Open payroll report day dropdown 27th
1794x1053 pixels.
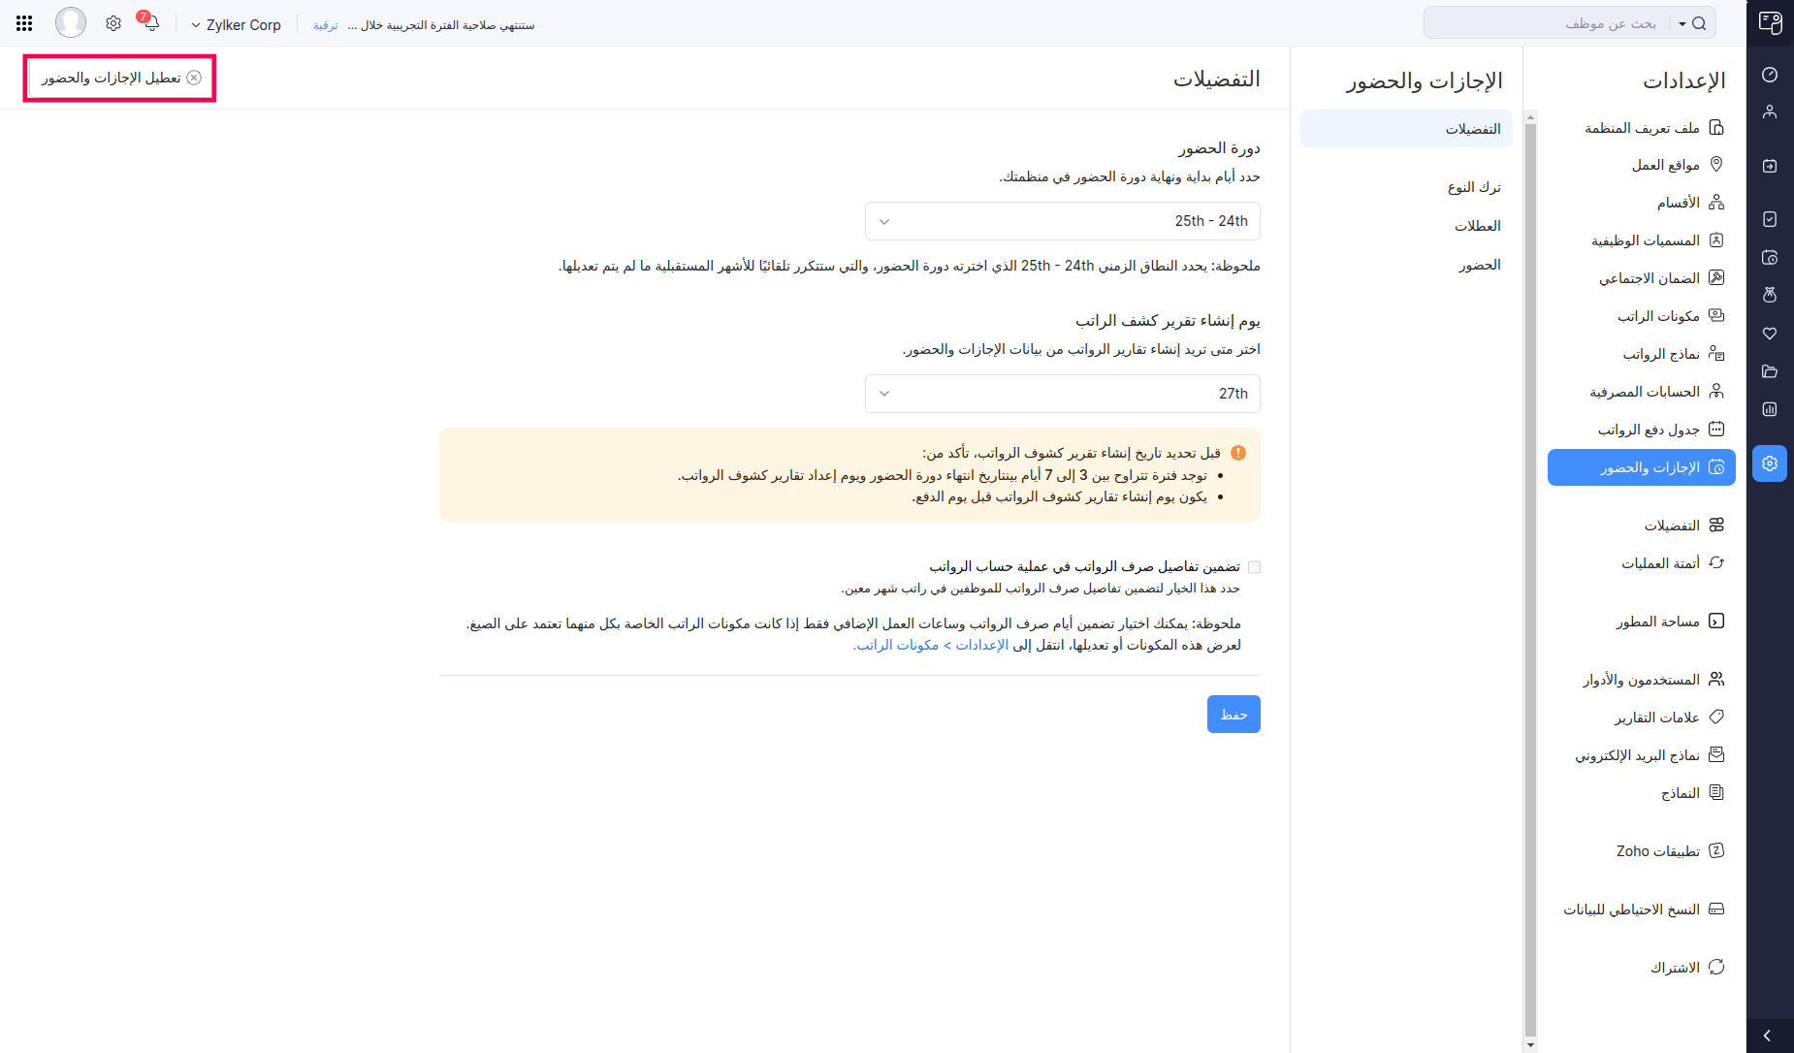click(1062, 394)
